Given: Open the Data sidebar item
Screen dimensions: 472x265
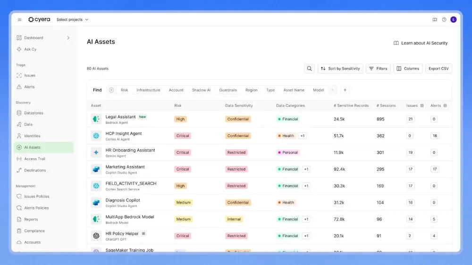Looking at the screenshot, I should (28, 124).
